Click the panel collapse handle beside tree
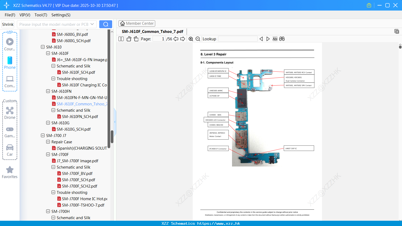 (x=115, y=122)
